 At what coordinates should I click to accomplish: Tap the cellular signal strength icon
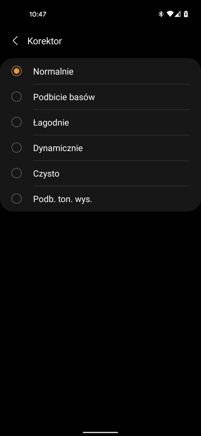pos(178,14)
